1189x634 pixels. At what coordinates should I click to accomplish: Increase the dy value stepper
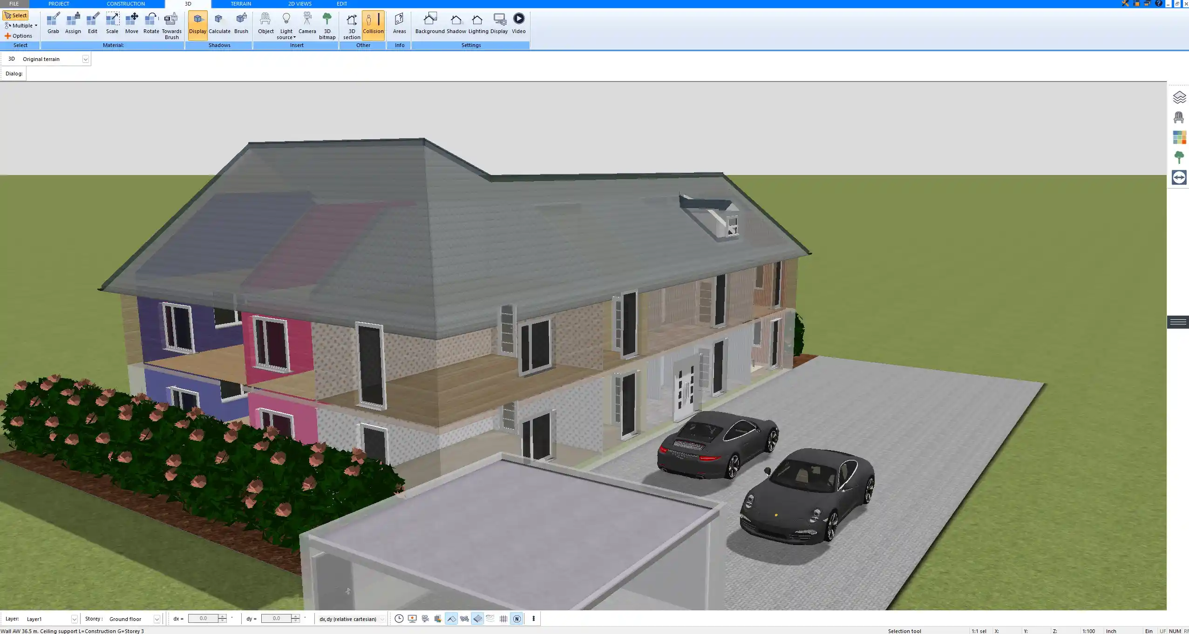pyautogui.click(x=296, y=616)
